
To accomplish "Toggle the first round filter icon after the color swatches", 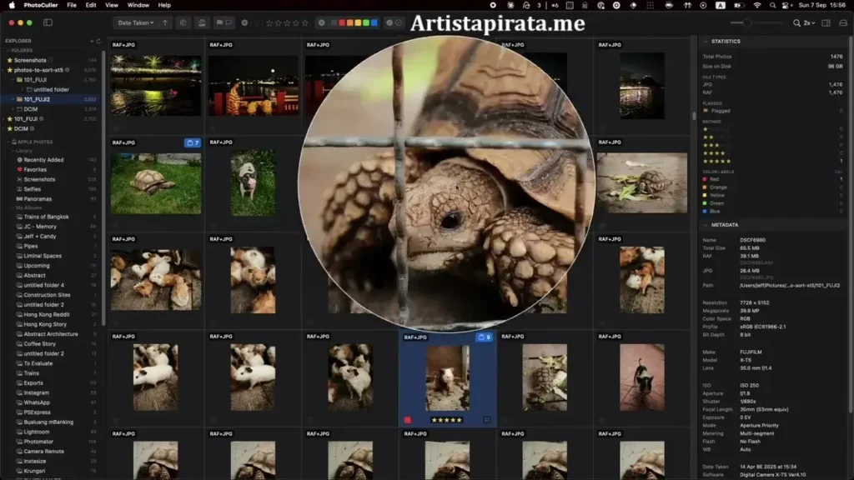I will click(389, 22).
